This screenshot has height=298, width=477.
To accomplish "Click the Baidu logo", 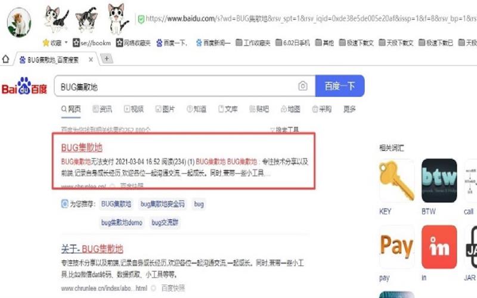I will (x=24, y=86).
